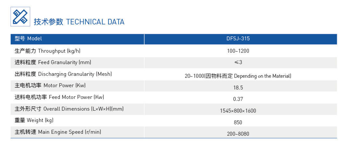The width and height of the screenshot is (350, 150).
Task: Click the Discharging Granularity (Mesh) label
Action: pos(63,74)
